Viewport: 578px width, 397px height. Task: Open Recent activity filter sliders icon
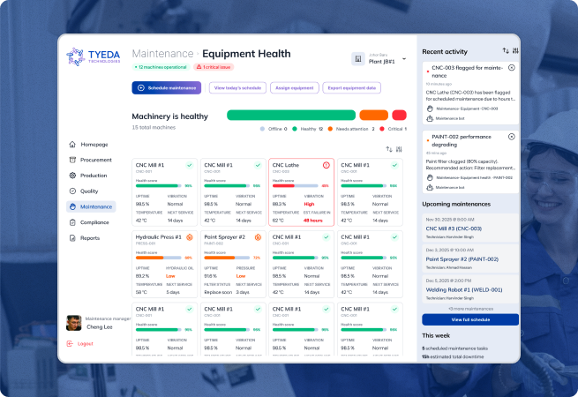click(x=516, y=51)
